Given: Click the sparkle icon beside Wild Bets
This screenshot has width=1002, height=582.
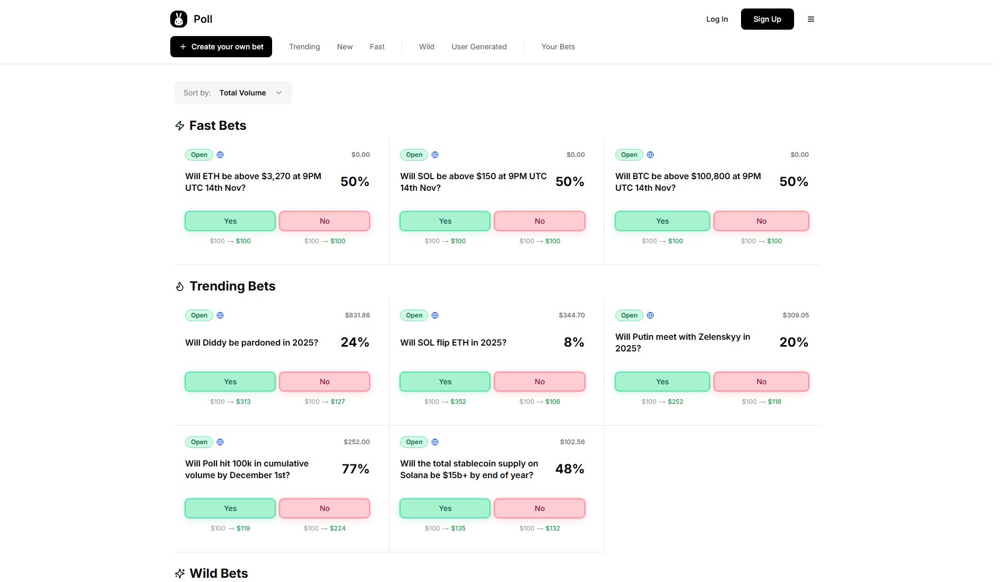Looking at the screenshot, I should [x=180, y=574].
